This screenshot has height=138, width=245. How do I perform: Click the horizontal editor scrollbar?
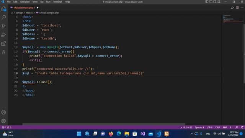[x=104, y=124]
